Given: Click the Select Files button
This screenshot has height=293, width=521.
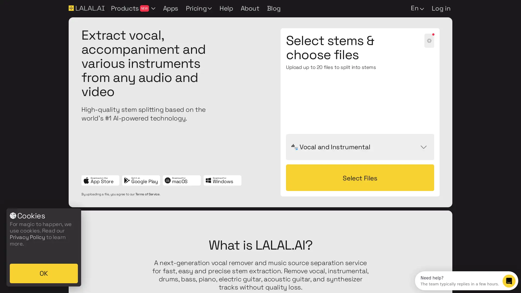Looking at the screenshot, I should (x=360, y=178).
